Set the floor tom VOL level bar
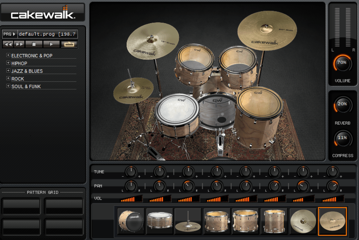This screenshot has width=359, height=240. [275, 198]
